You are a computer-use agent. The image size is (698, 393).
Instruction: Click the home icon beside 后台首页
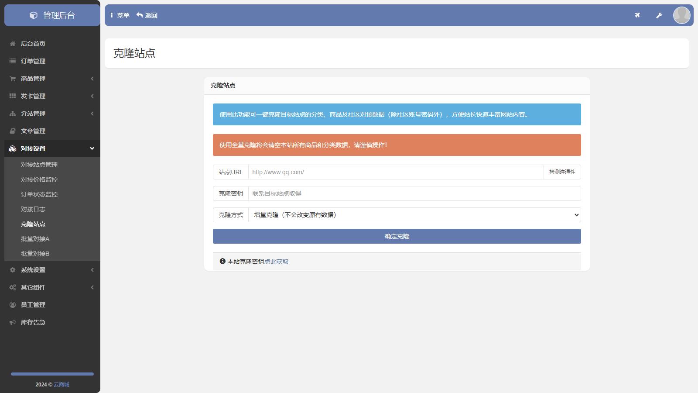click(x=13, y=44)
